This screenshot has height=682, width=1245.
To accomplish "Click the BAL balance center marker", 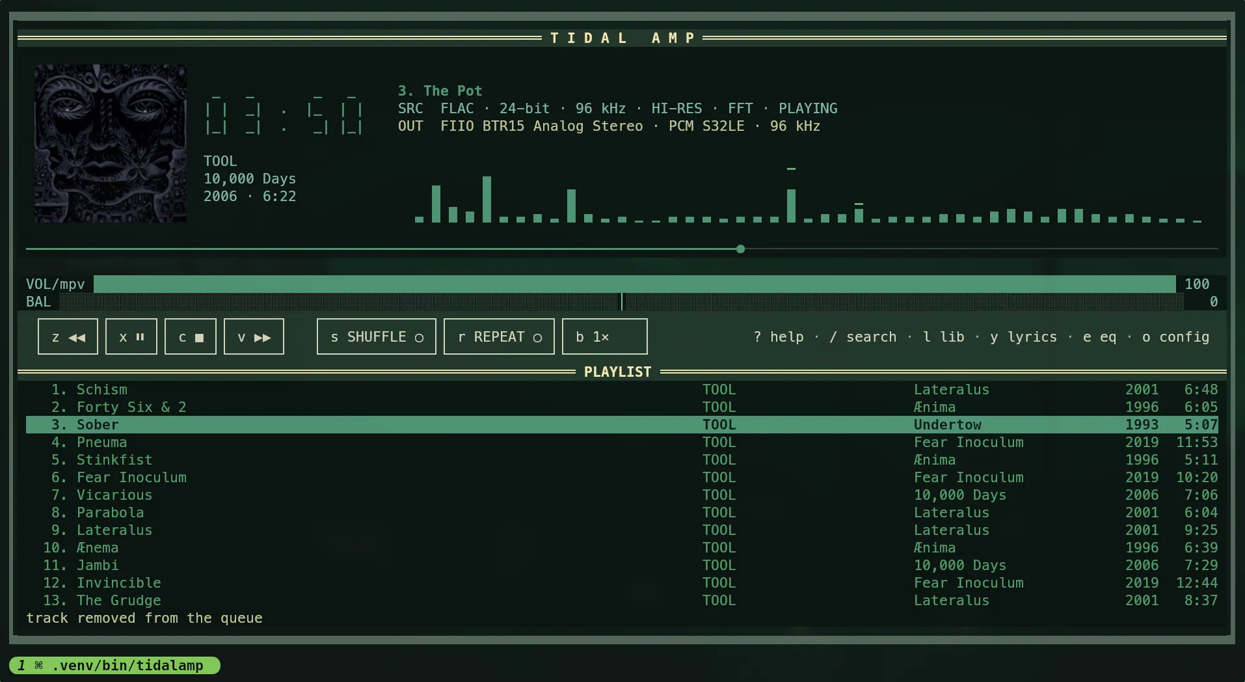I will tap(622, 301).
